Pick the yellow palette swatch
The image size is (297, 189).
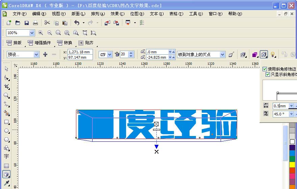[x=292, y=165]
